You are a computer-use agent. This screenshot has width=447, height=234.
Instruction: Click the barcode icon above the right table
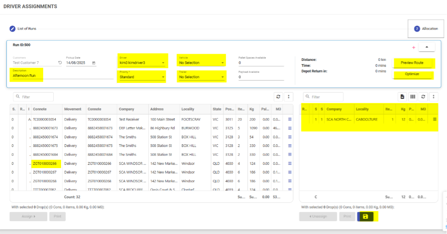tap(413, 97)
